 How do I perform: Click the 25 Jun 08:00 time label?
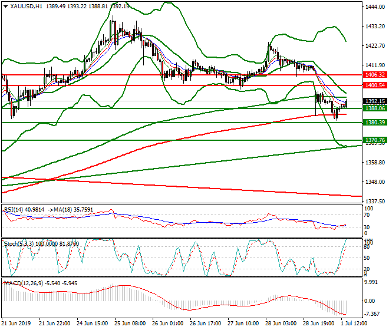tap(130, 324)
